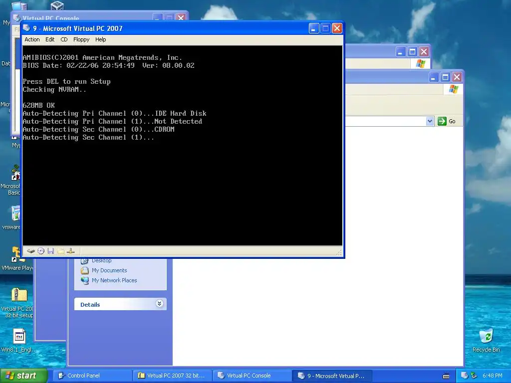Collapse the Details panel chevron

(159, 304)
